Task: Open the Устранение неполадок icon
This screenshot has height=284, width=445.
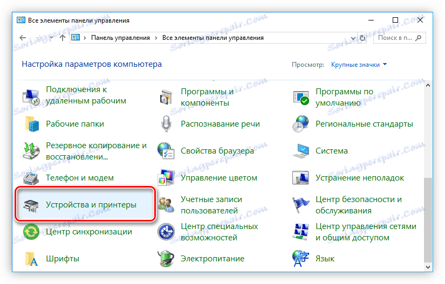Action: click(x=301, y=178)
